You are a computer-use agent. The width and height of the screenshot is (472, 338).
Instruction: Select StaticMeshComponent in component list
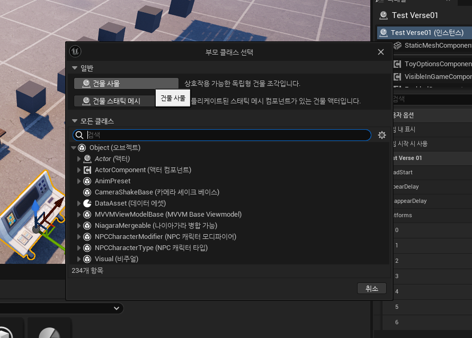click(x=433, y=46)
